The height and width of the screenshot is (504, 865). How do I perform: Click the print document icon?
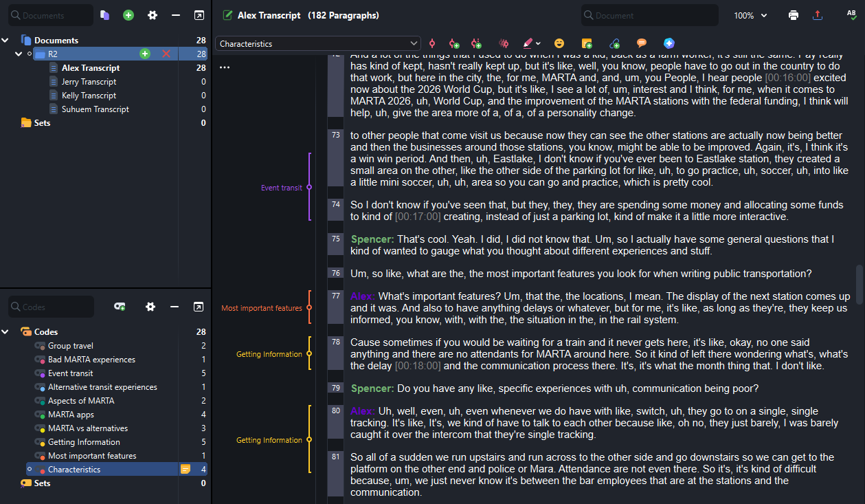click(794, 15)
